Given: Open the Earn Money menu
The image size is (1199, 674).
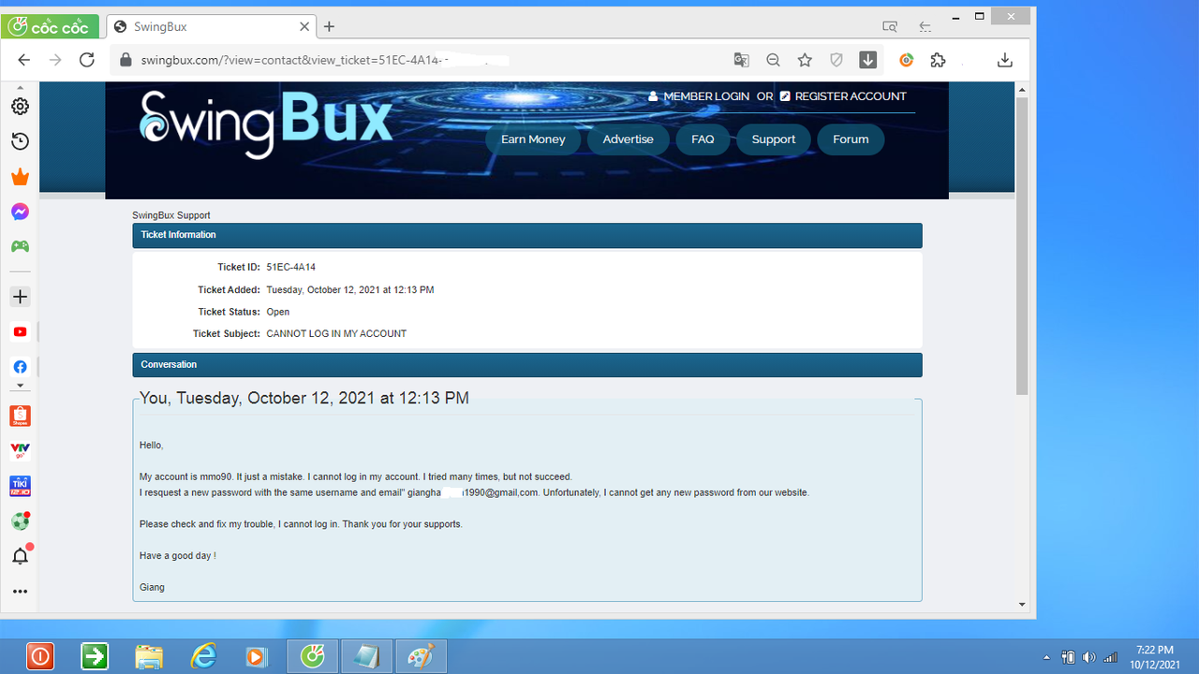Looking at the screenshot, I should point(533,139).
